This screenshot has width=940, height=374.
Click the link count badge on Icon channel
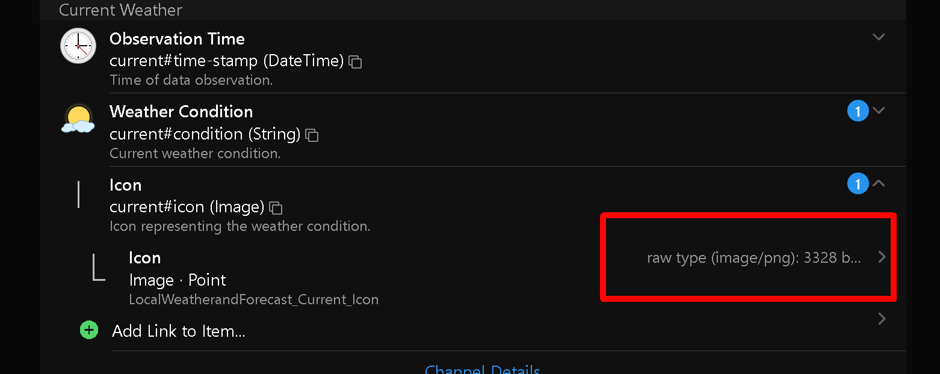point(858,183)
